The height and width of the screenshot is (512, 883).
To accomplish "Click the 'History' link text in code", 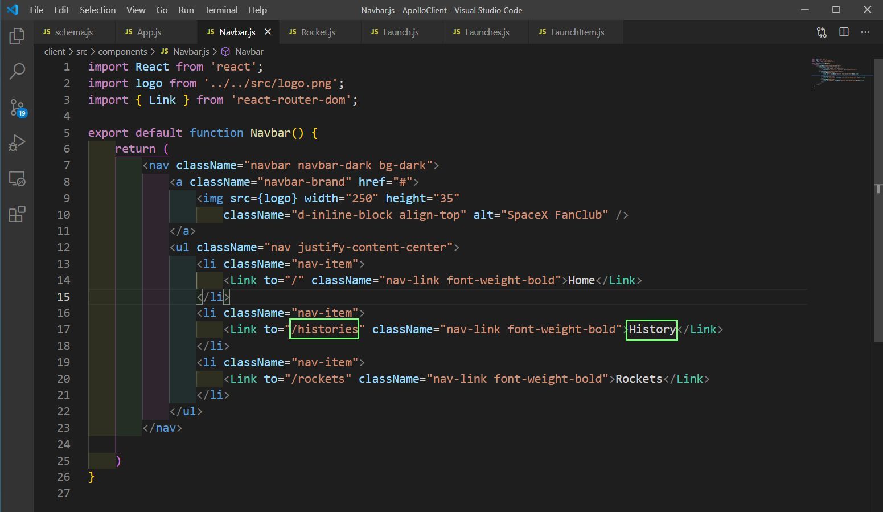I will pos(652,329).
